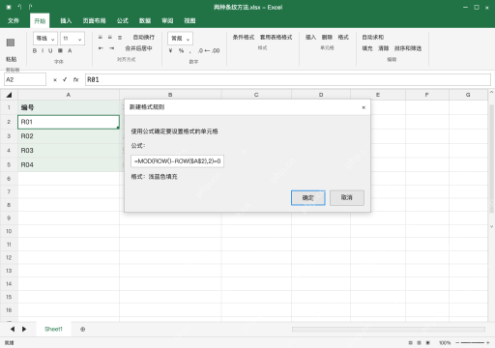The width and height of the screenshot is (495, 348).
Task: Open the cell borders tool
Action: pos(60,50)
